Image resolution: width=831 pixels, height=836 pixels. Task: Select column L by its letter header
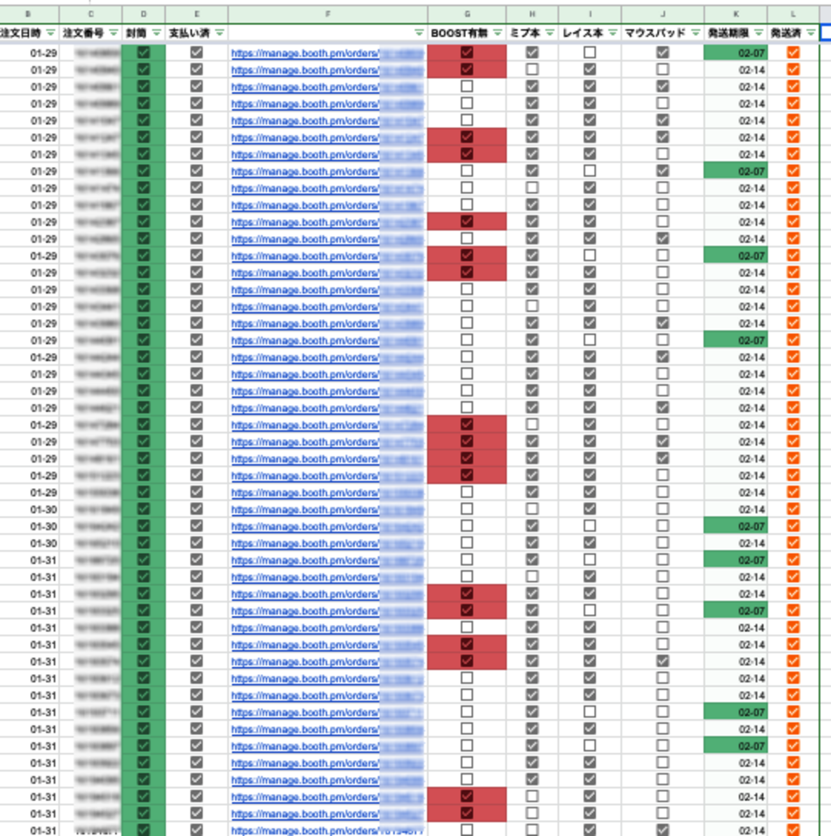(x=793, y=14)
